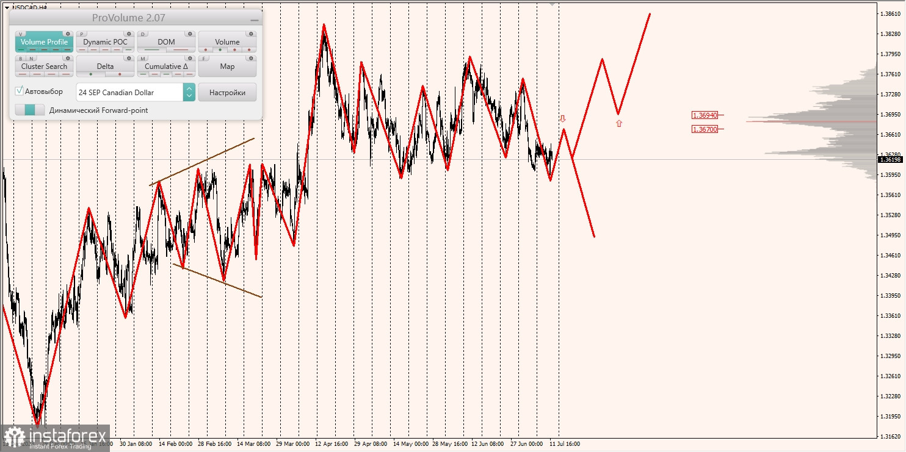Open settings gear on DOM button

tap(190, 34)
